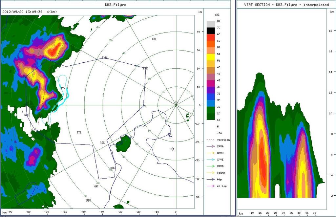Click the vsection legend label
336x217 pixels.
pos(223,140)
